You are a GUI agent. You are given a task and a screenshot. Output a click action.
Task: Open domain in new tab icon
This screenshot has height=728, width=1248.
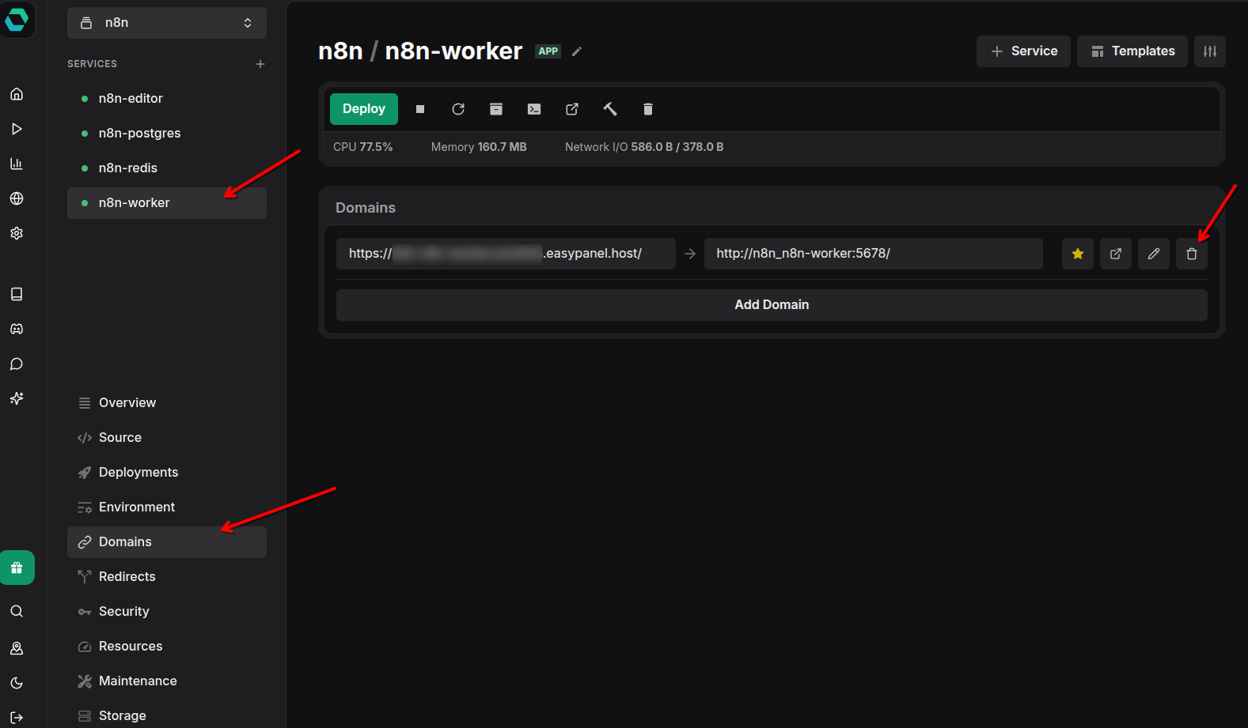tap(1116, 254)
